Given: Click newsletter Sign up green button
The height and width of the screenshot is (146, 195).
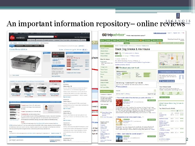Looking at the screenshot, I should click(x=103, y=107).
